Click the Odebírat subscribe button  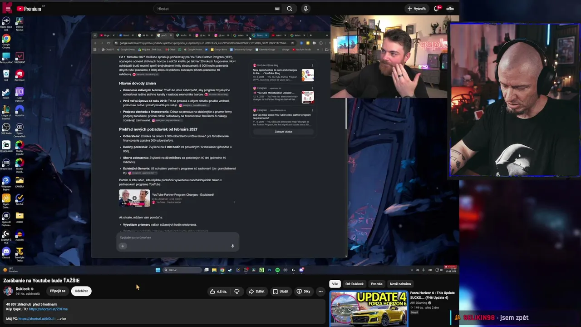pyautogui.click(x=81, y=291)
